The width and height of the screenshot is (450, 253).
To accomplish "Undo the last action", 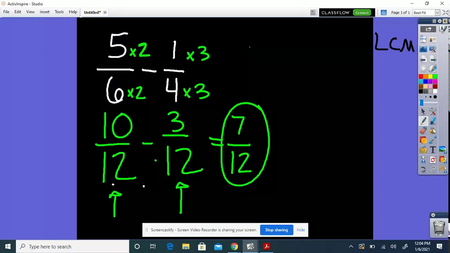I will 423,170.
